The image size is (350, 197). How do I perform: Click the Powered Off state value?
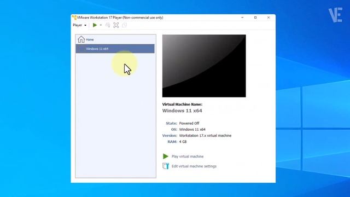tap(189, 123)
